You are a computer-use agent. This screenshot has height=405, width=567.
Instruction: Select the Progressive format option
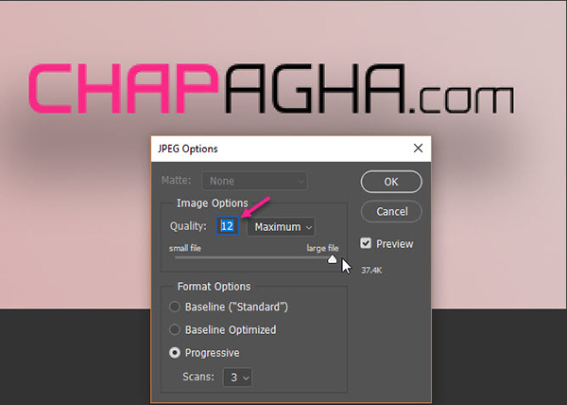(175, 353)
